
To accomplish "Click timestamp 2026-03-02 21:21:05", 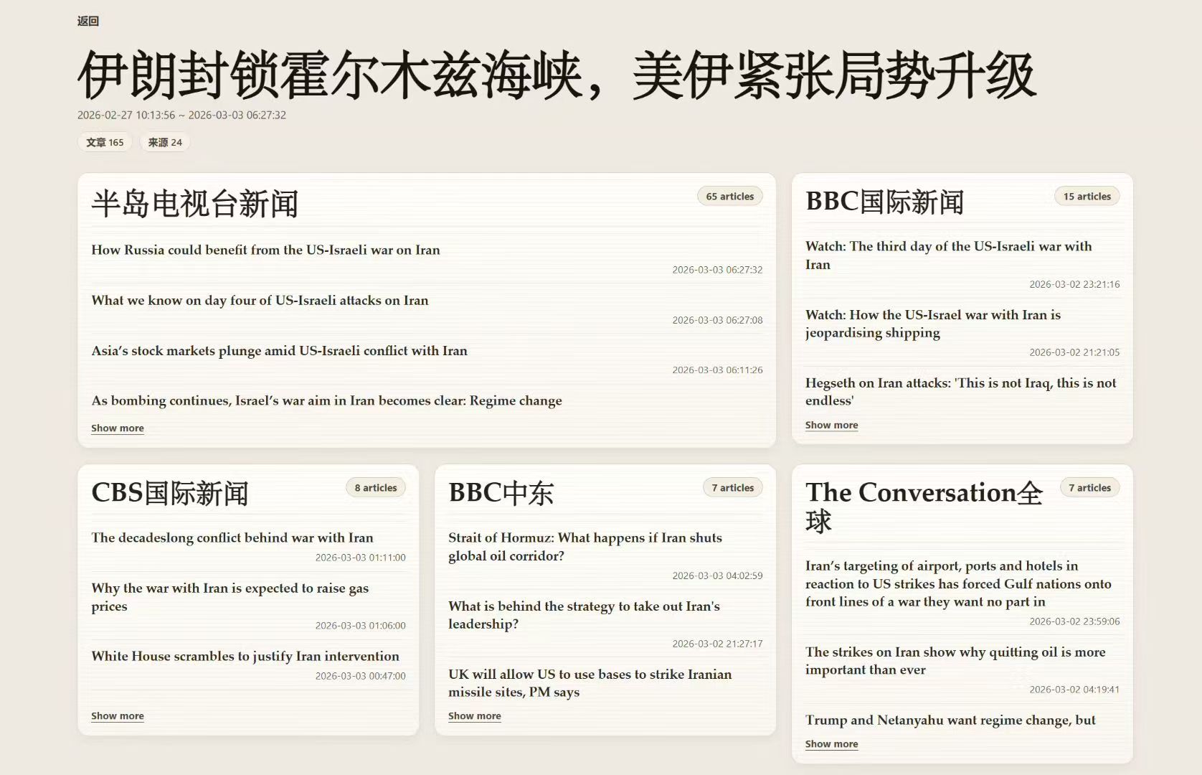I will [x=1074, y=352].
